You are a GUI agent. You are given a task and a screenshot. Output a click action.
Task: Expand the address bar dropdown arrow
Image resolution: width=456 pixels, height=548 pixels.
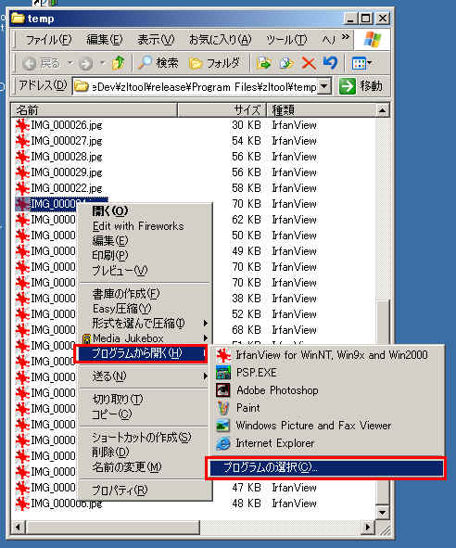coord(324,86)
